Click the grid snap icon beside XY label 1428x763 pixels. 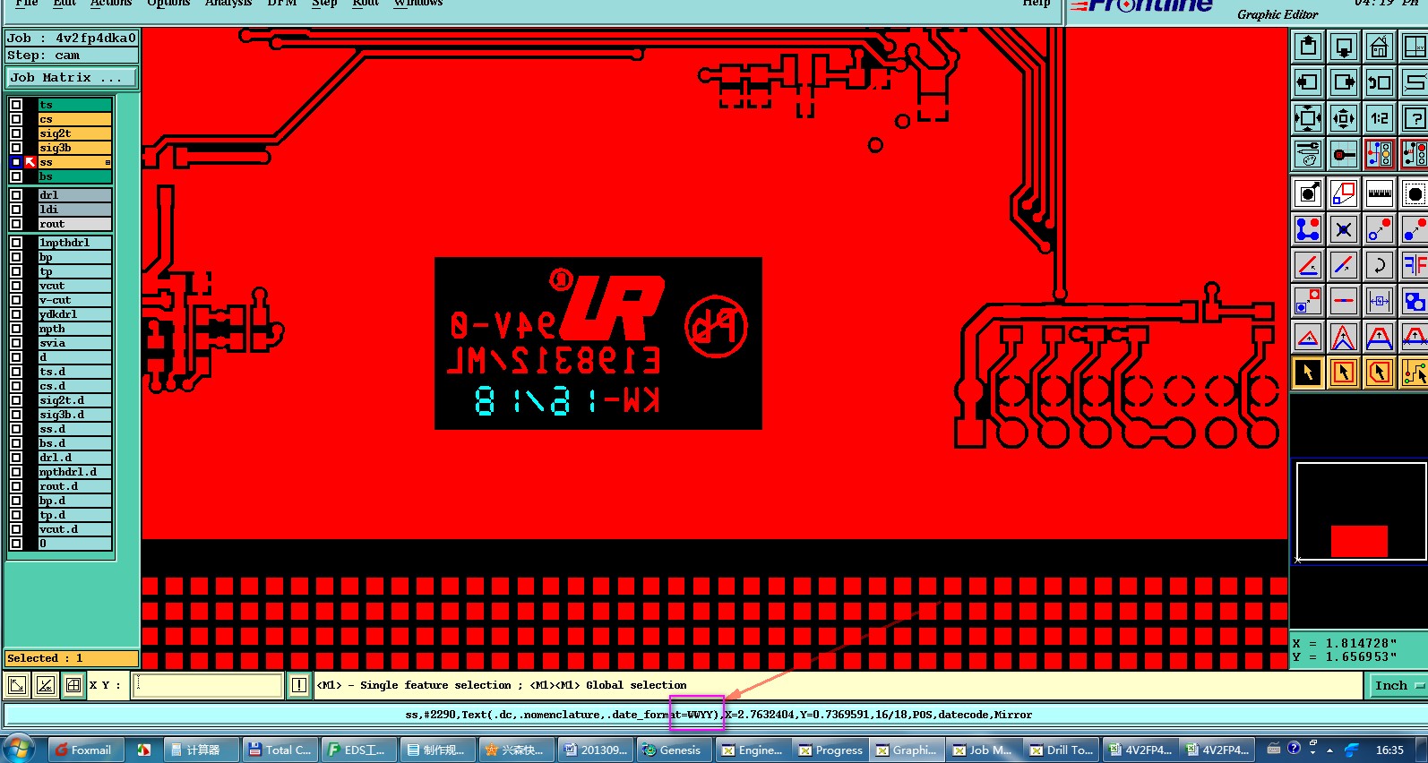[x=73, y=686]
